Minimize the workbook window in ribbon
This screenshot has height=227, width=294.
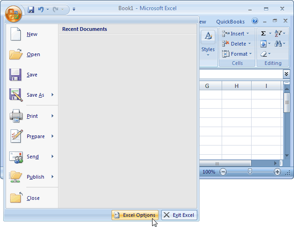click(x=265, y=22)
